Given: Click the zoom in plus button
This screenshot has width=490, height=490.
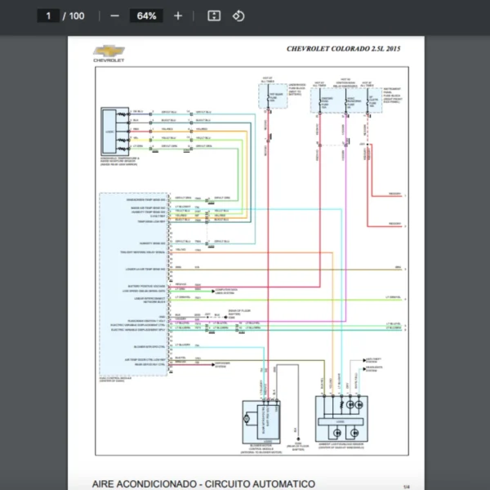Looking at the screenshot, I should pos(178,16).
